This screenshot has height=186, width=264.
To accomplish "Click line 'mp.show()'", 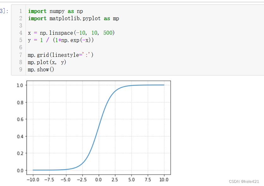I will click(41, 69).
